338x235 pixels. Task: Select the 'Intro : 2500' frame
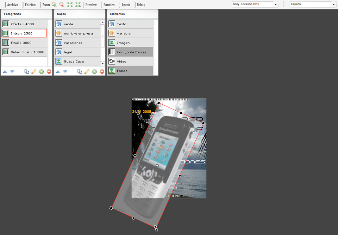[24, 33]
